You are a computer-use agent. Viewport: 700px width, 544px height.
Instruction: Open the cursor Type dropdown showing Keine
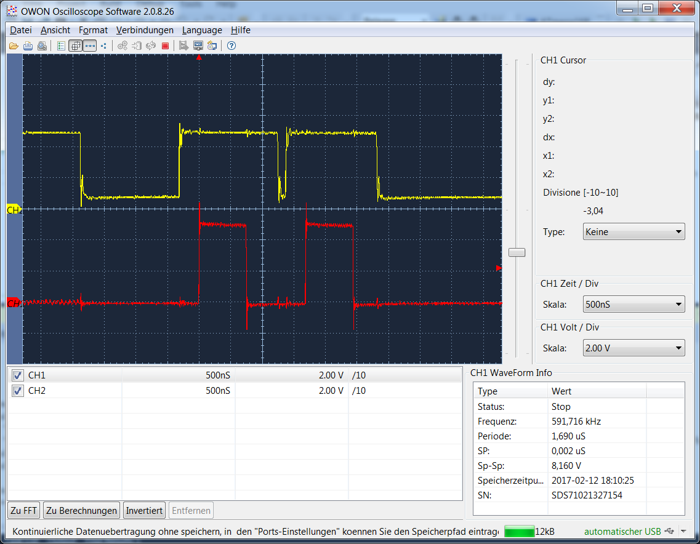click(634, 231)
